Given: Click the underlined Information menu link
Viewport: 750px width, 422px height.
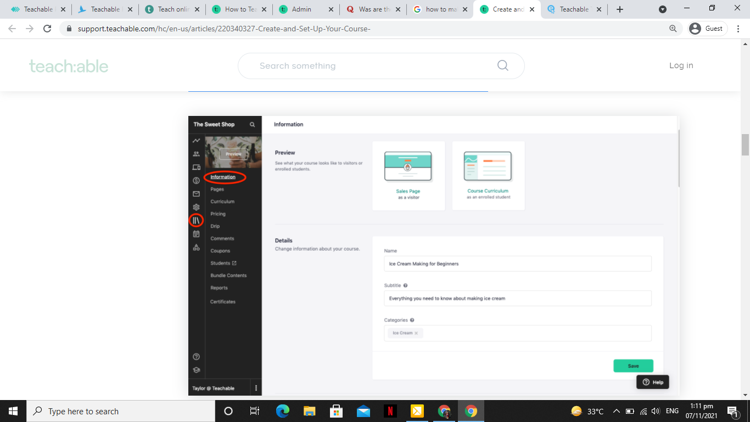Looking at the screenshot, I should pyautogui.click(x=223, y=177).
